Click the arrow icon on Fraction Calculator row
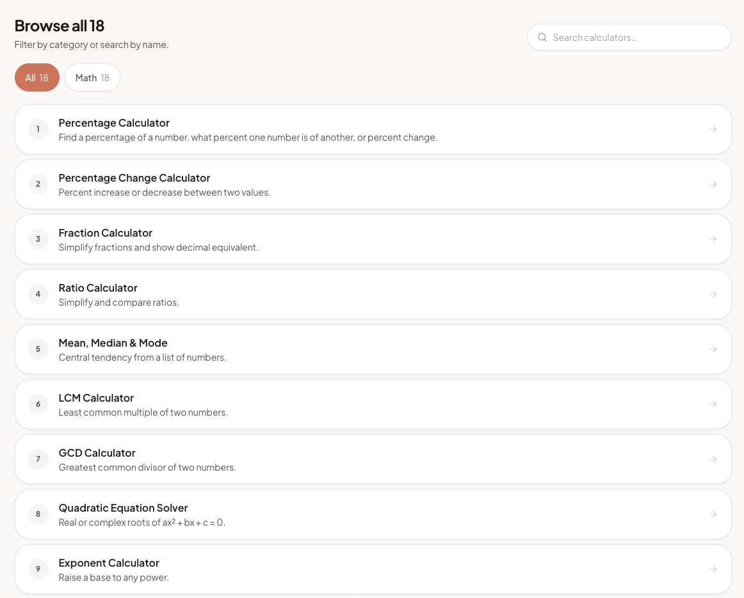The image size is (744, 598). click(713, 239)
